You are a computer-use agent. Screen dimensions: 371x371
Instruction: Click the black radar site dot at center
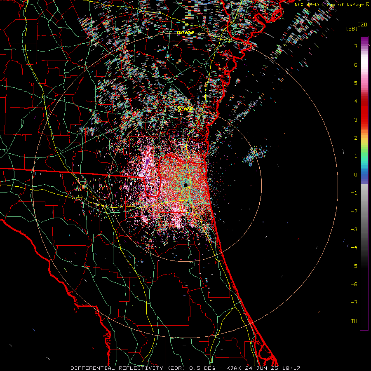coord(185,185)
